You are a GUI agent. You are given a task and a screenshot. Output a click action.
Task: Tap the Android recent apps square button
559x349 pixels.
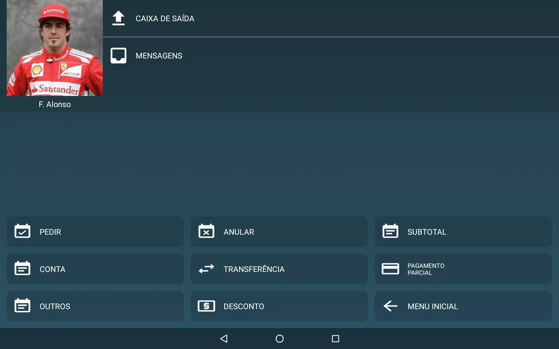335,339
